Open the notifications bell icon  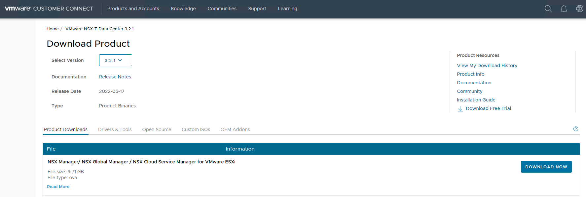564,9
